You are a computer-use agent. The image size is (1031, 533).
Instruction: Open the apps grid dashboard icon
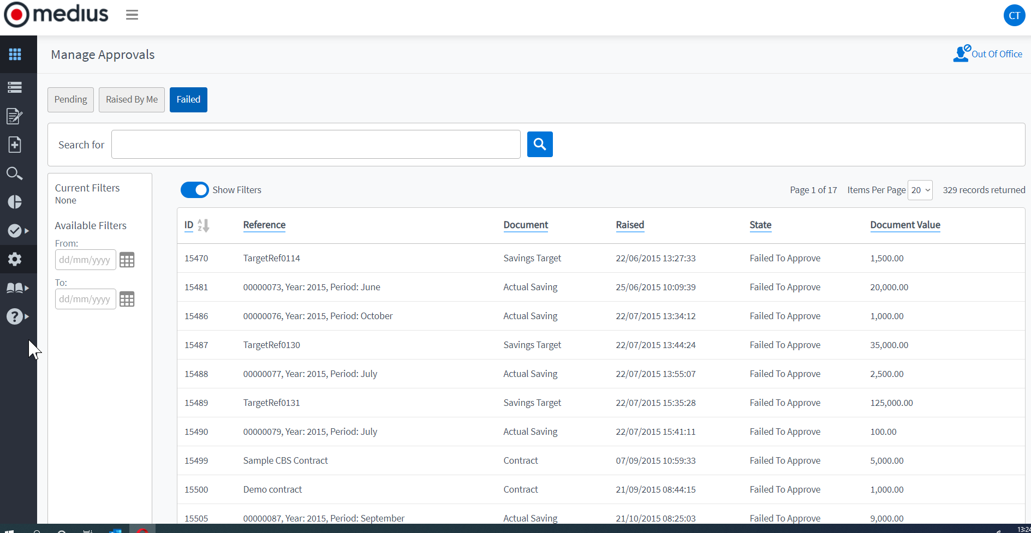click(x=15, y=54)
